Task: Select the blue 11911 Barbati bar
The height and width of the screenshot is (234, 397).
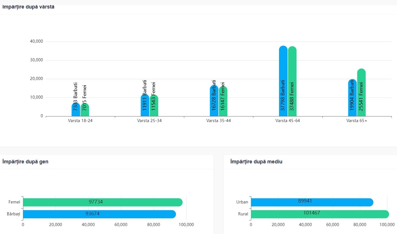Action: pos(145,105)
